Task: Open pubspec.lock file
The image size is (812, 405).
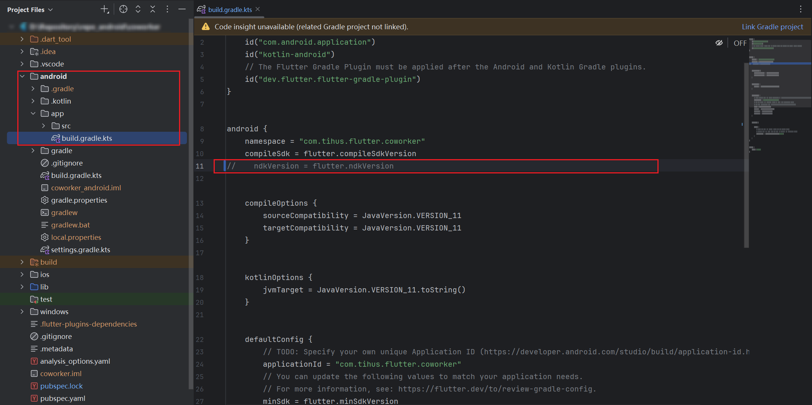Action: [x=61, y=386]
